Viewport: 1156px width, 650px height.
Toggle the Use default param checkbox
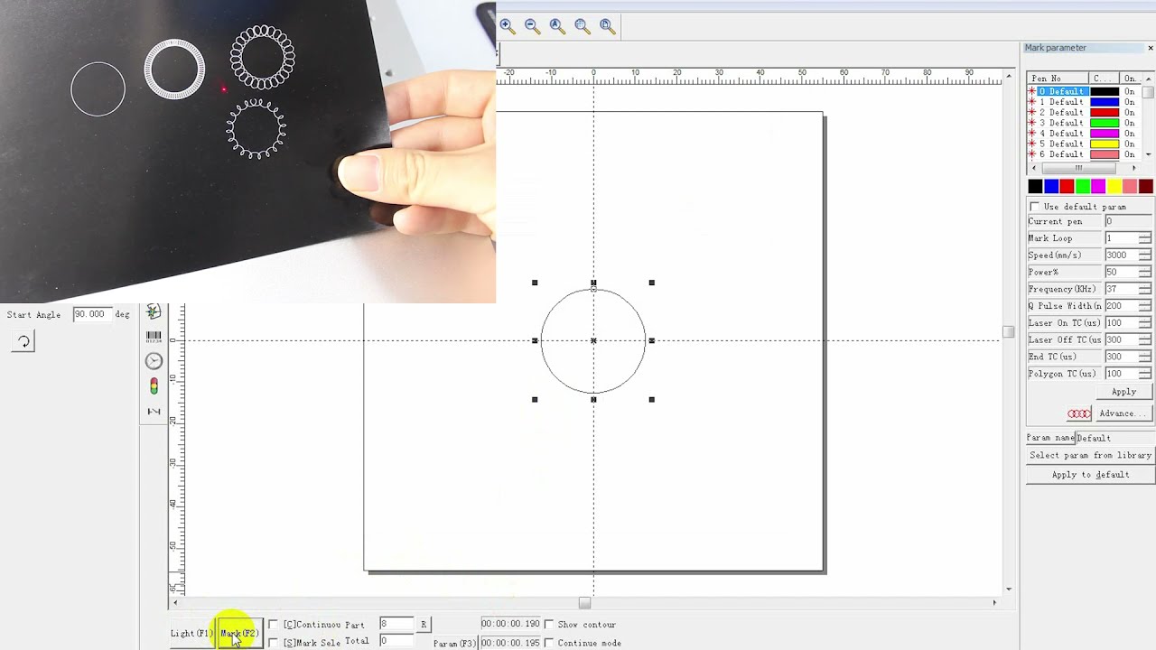1035,207
